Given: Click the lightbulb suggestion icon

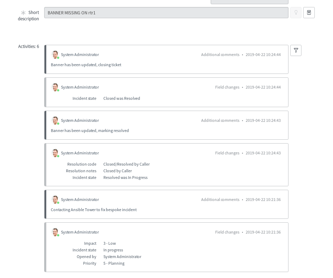Looking at the screenshot, I should (x=296, y=13).
